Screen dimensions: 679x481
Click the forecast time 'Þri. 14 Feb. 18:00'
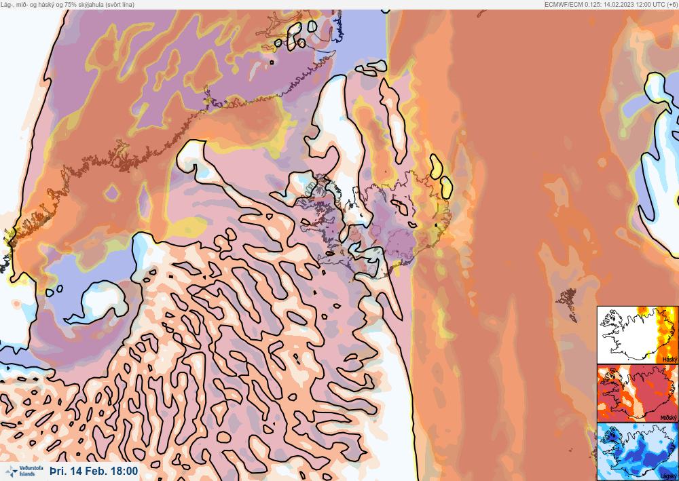pos(94,471)
